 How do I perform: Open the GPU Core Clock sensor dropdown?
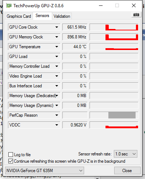click(x=57, y=27)
